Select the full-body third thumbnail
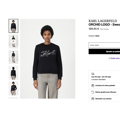Viewport: 120px width, 120px height. click(13, 57)
